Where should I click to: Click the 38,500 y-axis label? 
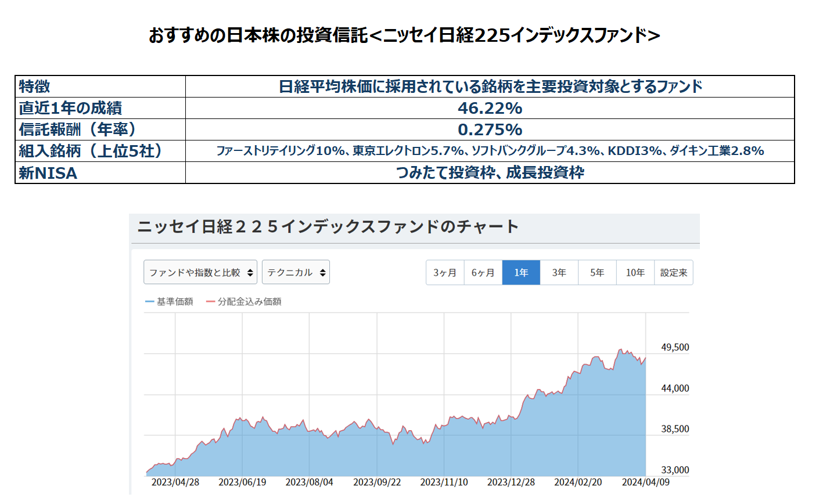point(675,429)
